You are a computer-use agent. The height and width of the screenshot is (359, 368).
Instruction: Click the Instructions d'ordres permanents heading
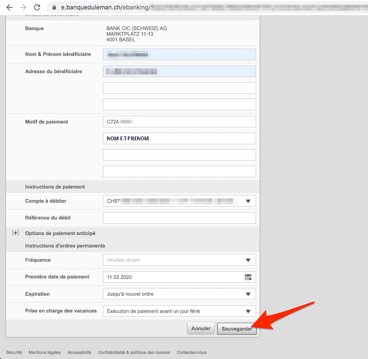(65, 246)
